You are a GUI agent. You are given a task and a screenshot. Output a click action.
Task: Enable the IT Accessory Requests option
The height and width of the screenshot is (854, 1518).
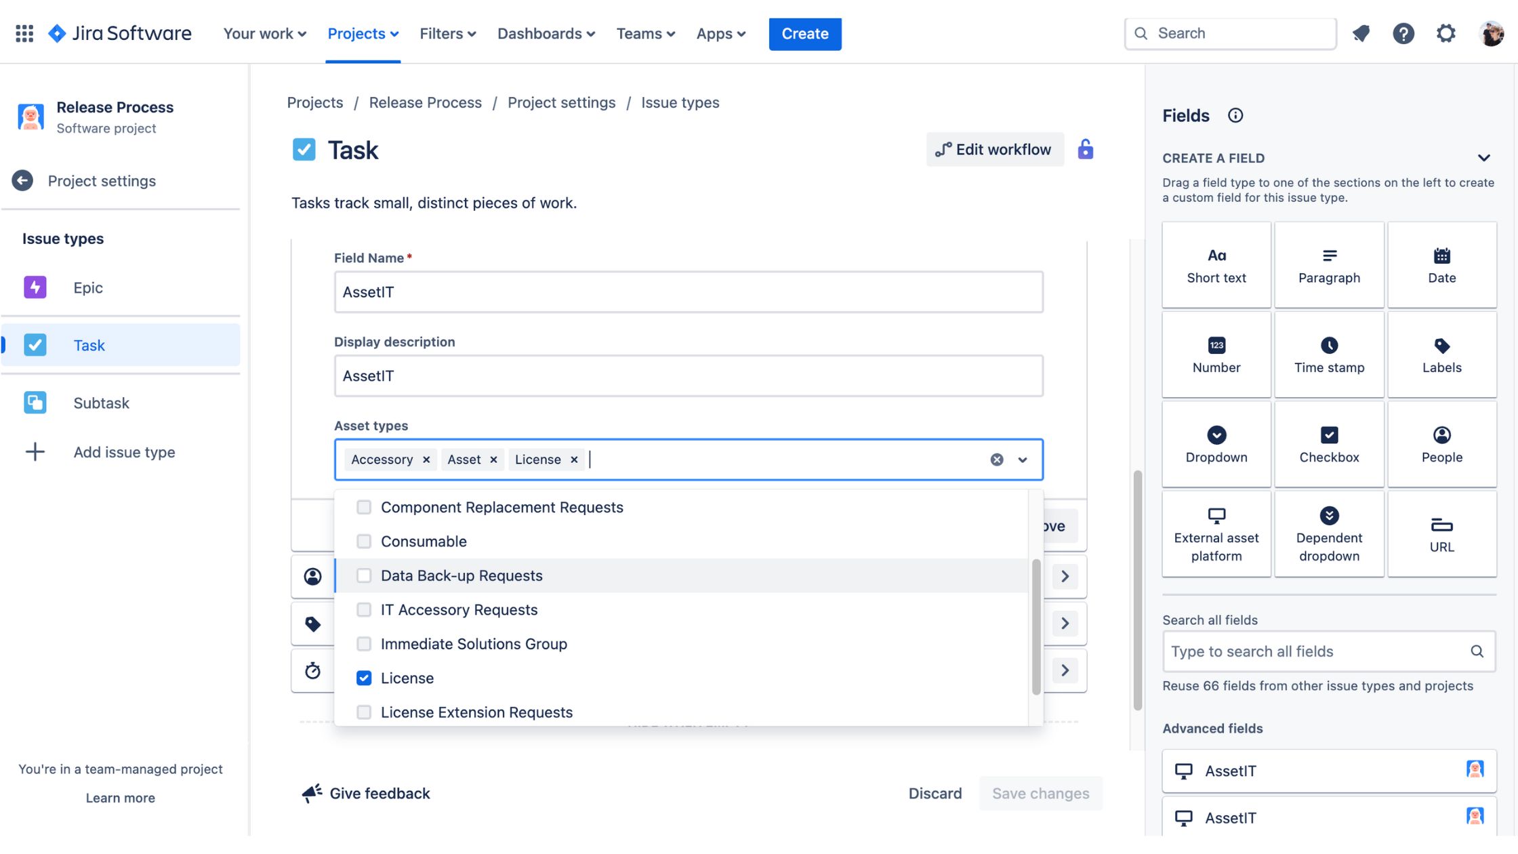tap(364, 609)
